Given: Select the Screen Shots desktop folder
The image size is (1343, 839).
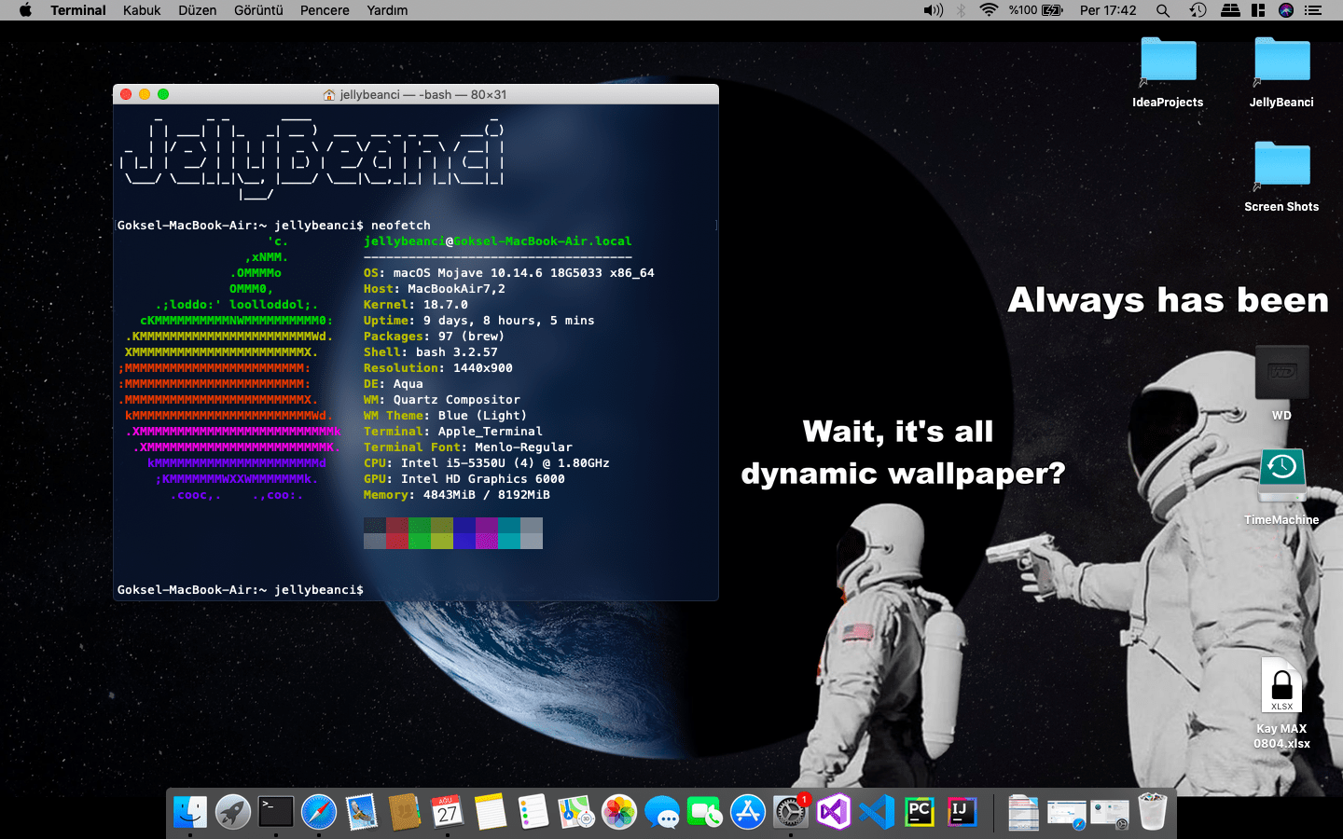Looking at the screenshot, I should point(1281,177).
